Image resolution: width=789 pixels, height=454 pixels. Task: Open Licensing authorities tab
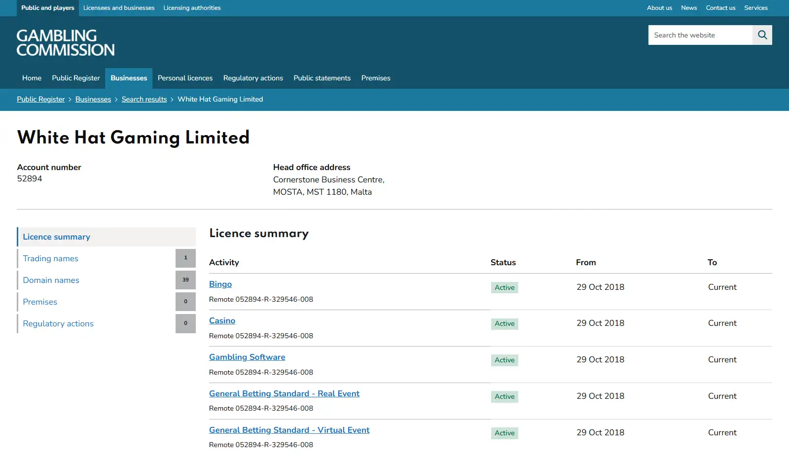(192, 8)
